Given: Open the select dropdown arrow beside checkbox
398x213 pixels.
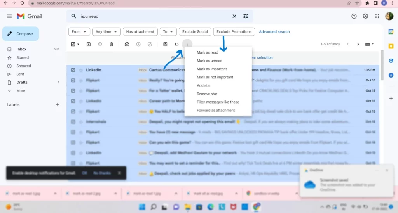Looking at the screenshot, I should [x=78, y=44].
